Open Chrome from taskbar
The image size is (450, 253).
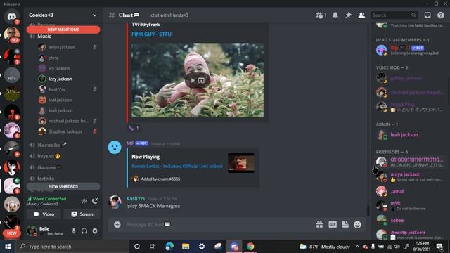point(250,247)
